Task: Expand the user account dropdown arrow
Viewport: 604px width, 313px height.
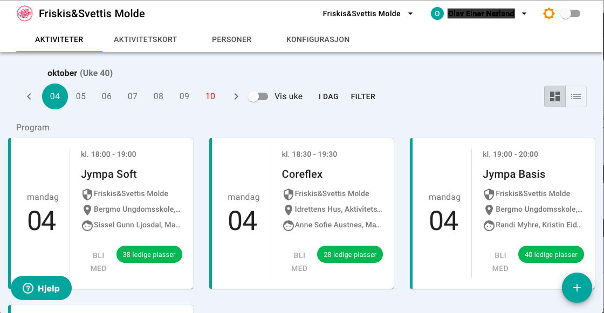Action: click(x=524, y=13)
